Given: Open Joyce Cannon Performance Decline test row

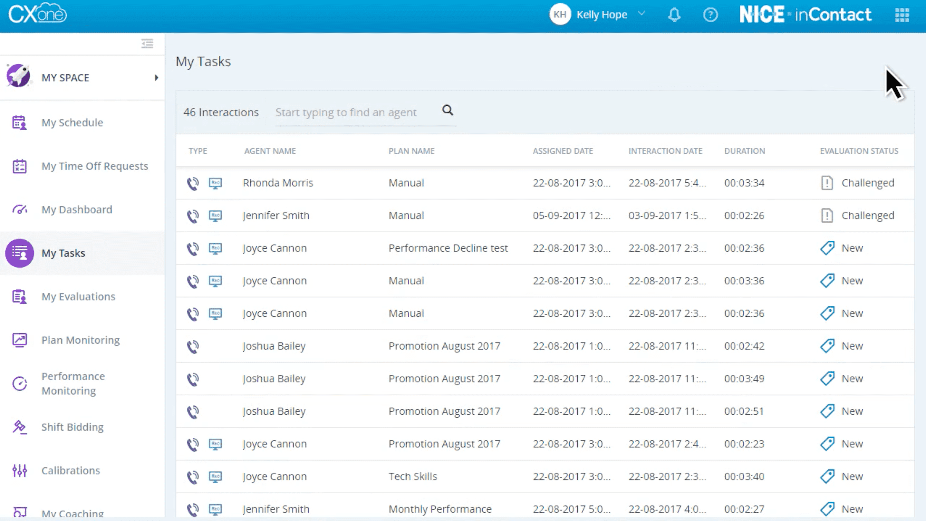Looking at the screenshot, I should pyautogui.click(x=448, y=248).
